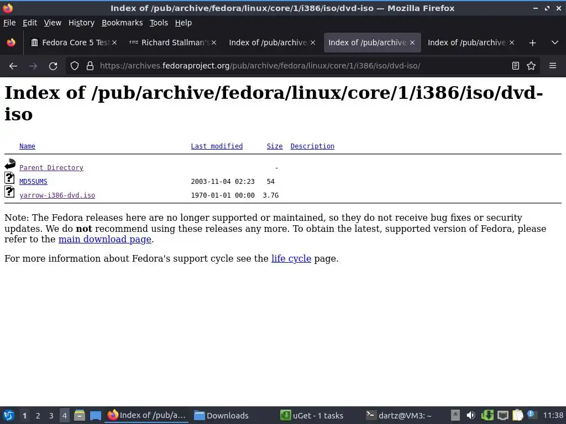This screenshot has height=424, width=566.
Task: Click the blue show-desktop taskbar icon
Action: pos(96,416)
